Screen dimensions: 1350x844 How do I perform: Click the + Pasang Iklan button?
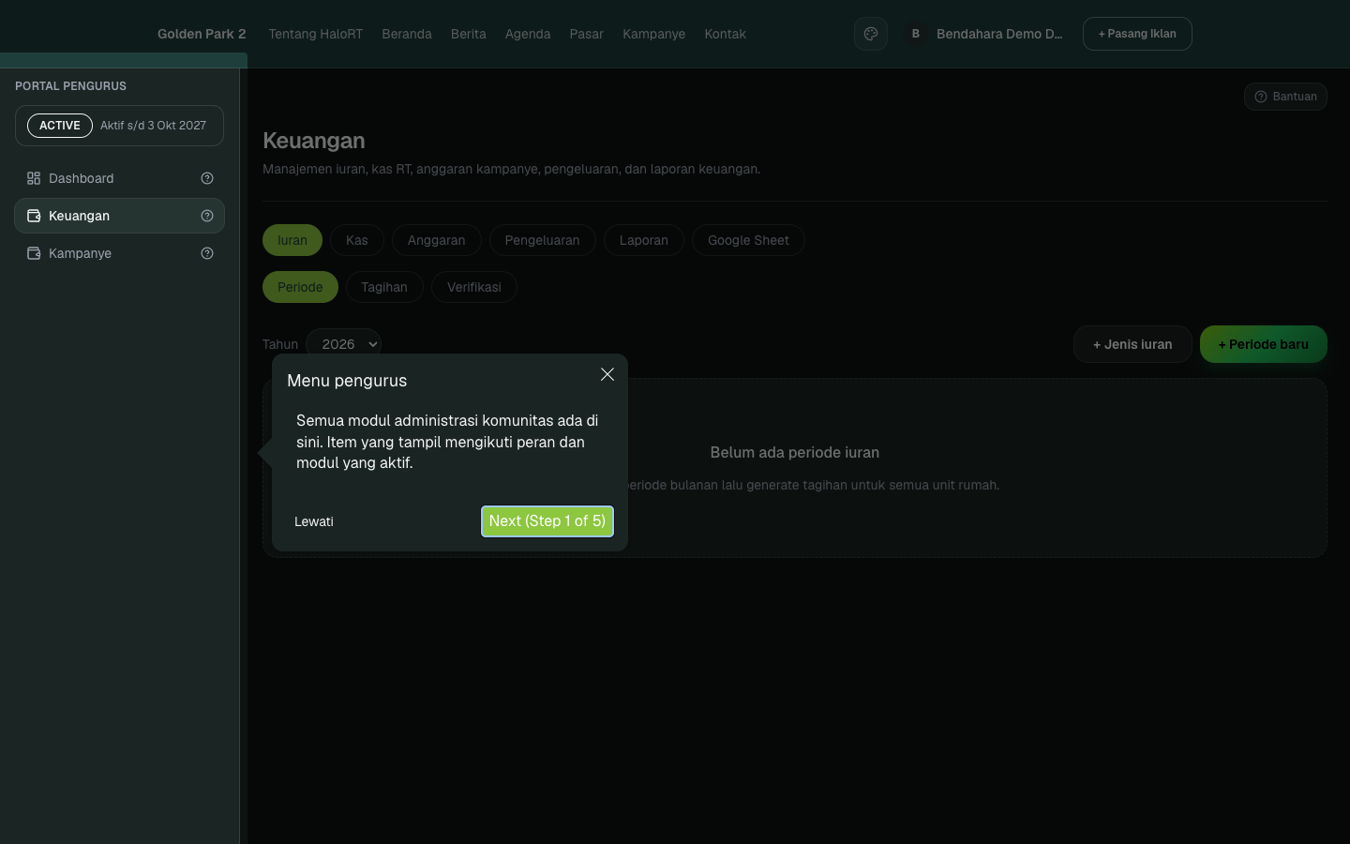pyautogui.click(x=1137, y=34)
